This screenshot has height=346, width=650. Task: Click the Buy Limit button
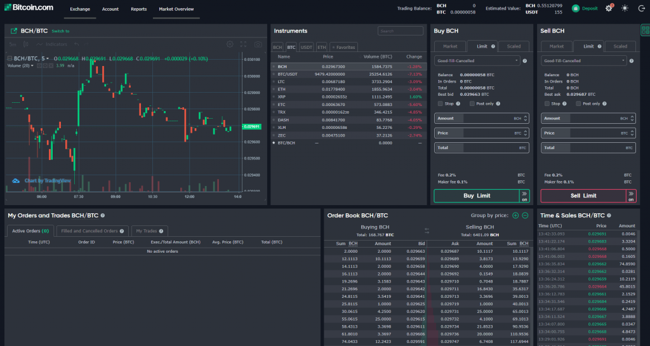click(x=476, y=196)
